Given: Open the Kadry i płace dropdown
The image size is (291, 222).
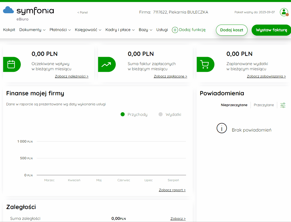Looking at the screenshot, I should 120,30.
